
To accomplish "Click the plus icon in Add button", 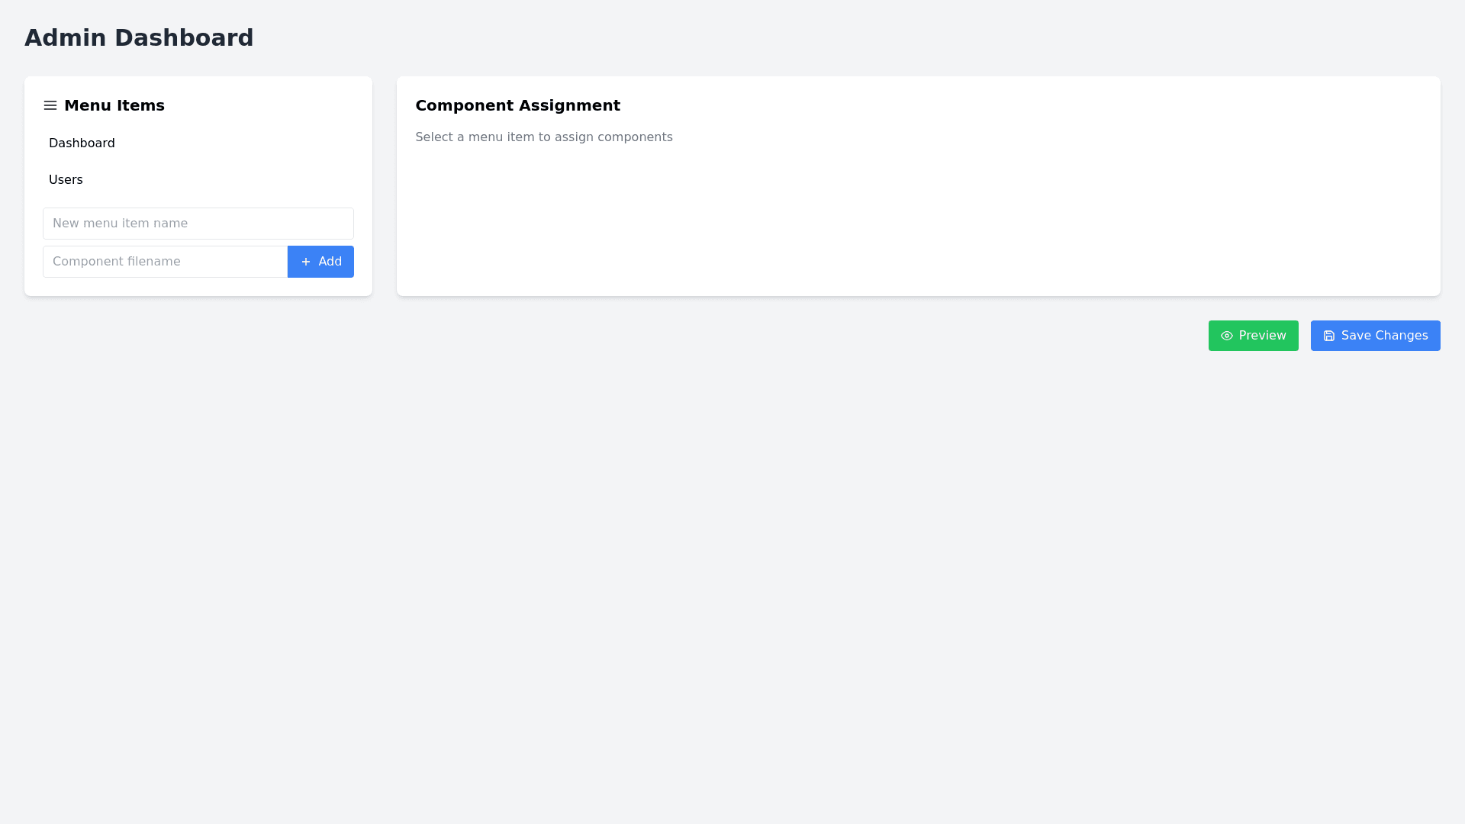I will click(x=306, y=262).
